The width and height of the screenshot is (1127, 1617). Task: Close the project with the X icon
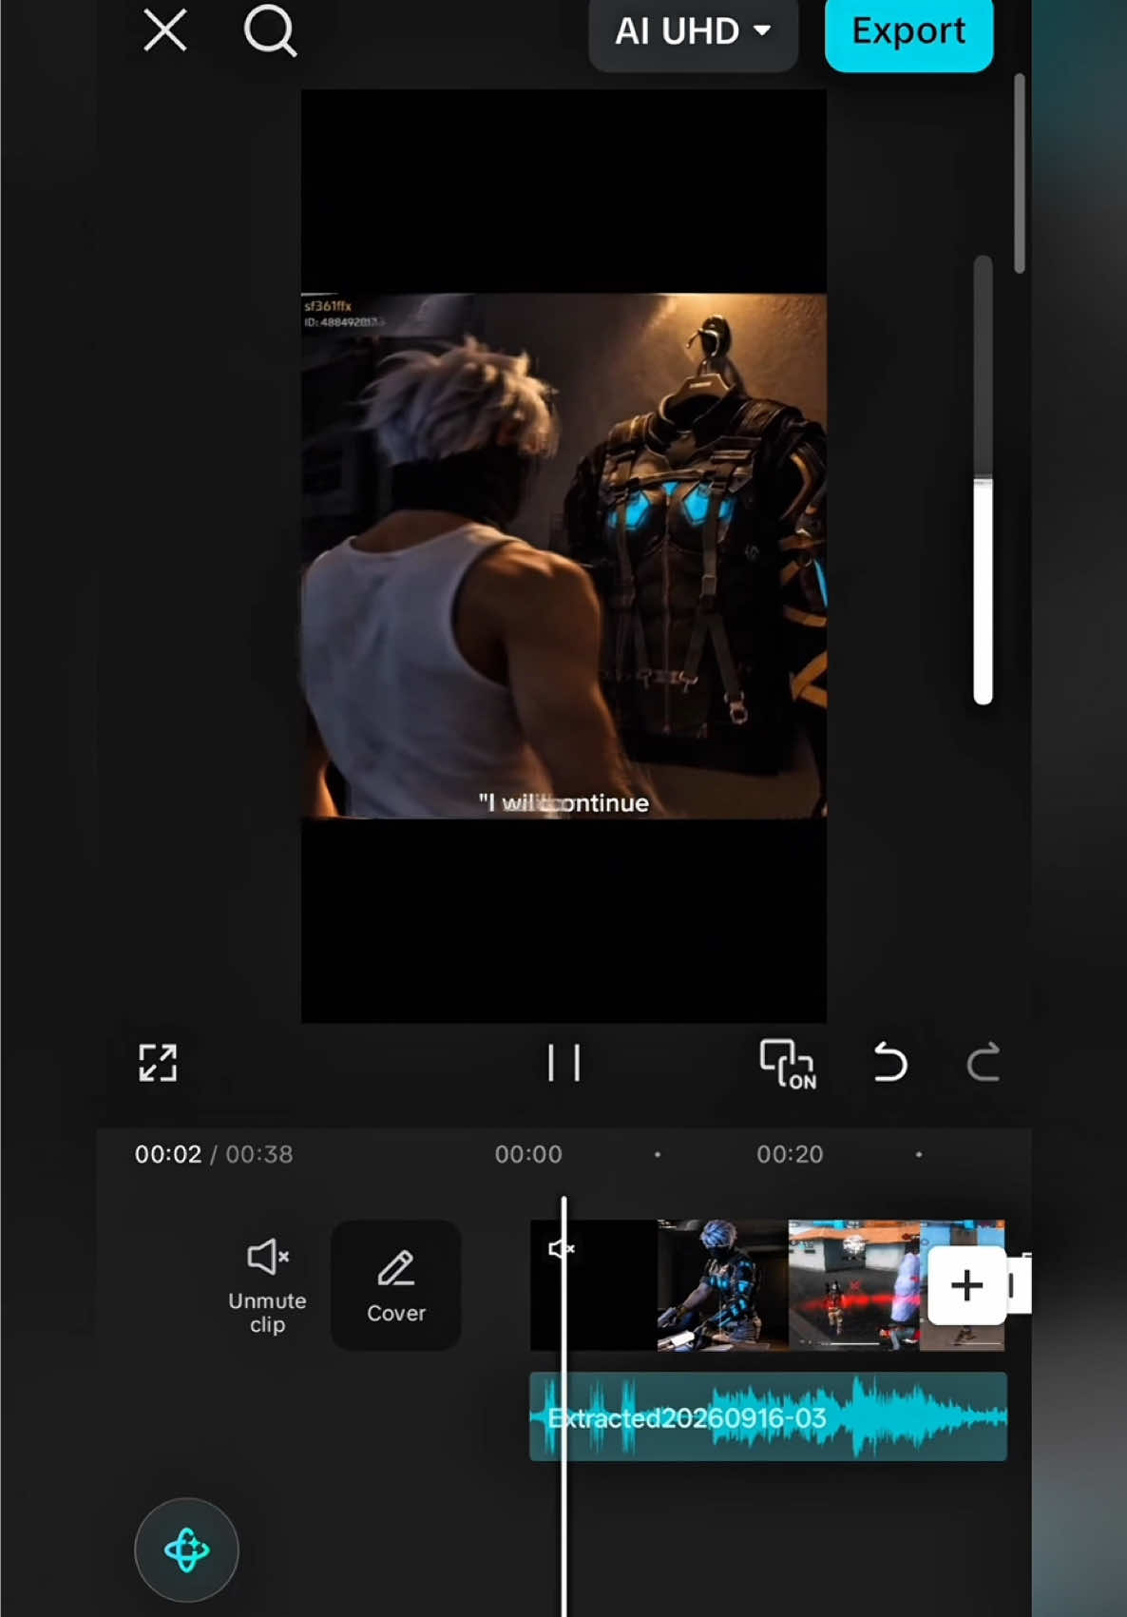(x=164, y=30)
